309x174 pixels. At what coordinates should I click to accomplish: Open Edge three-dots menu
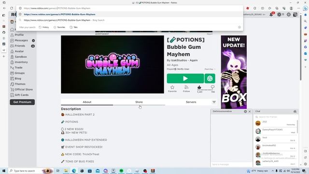298,8
